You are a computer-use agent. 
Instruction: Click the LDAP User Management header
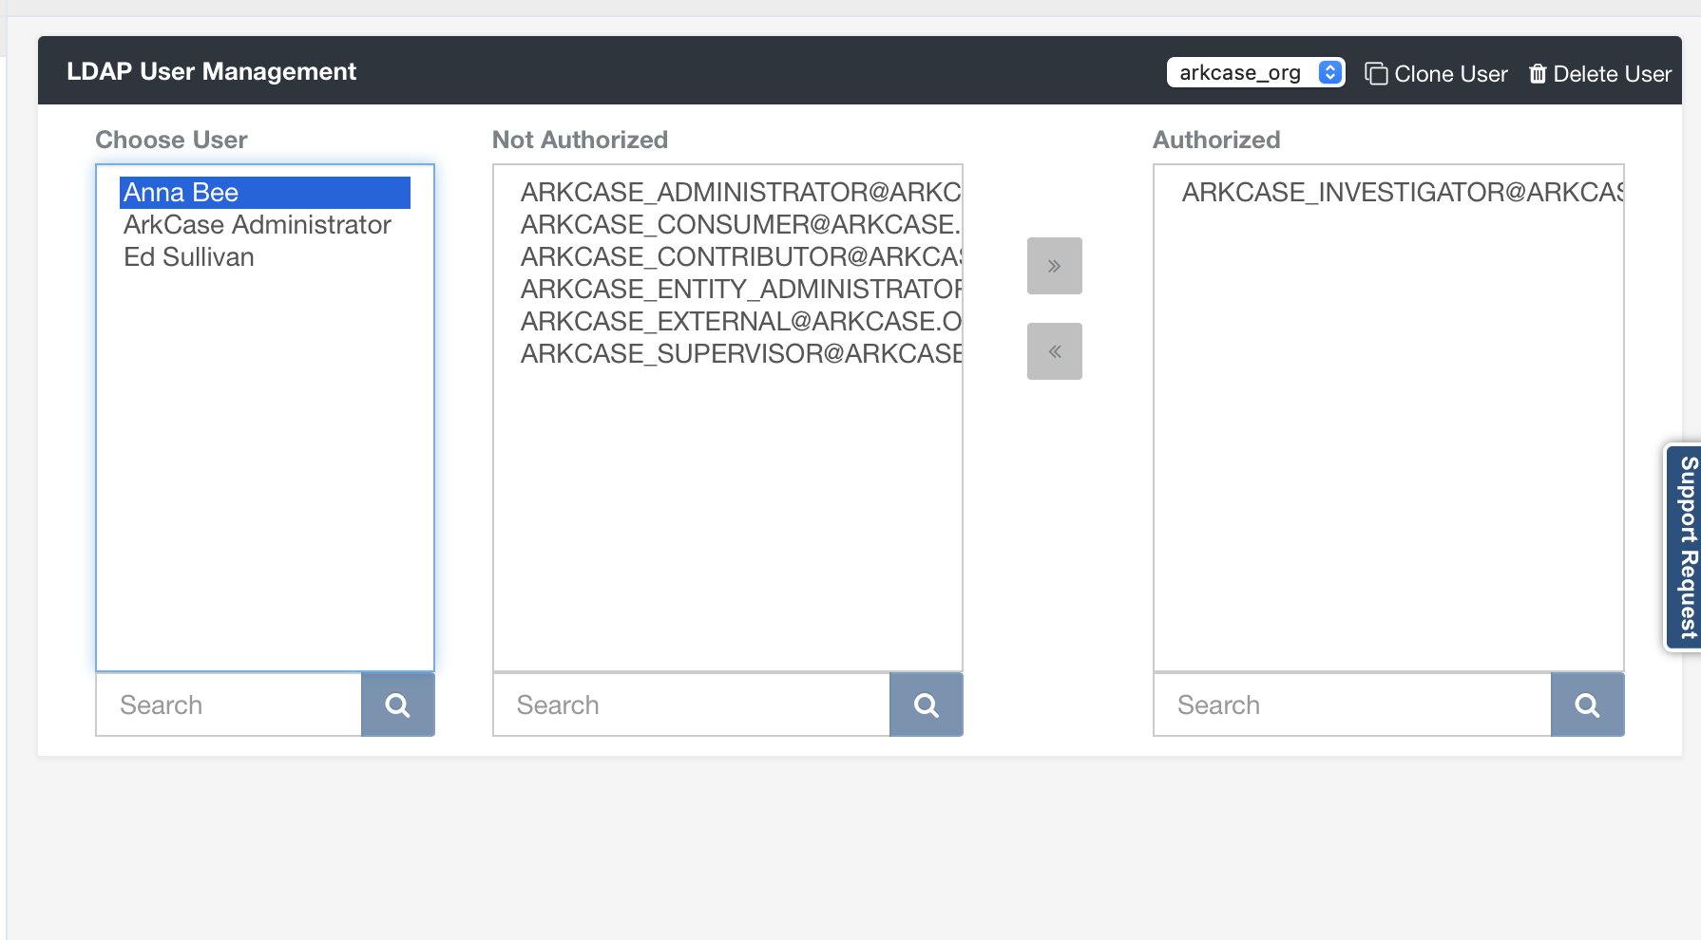click(211, 70)
